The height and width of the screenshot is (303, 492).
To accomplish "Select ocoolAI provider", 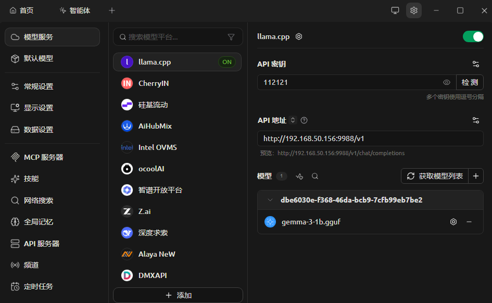I will pyautogui.click(x=178, y=169).
